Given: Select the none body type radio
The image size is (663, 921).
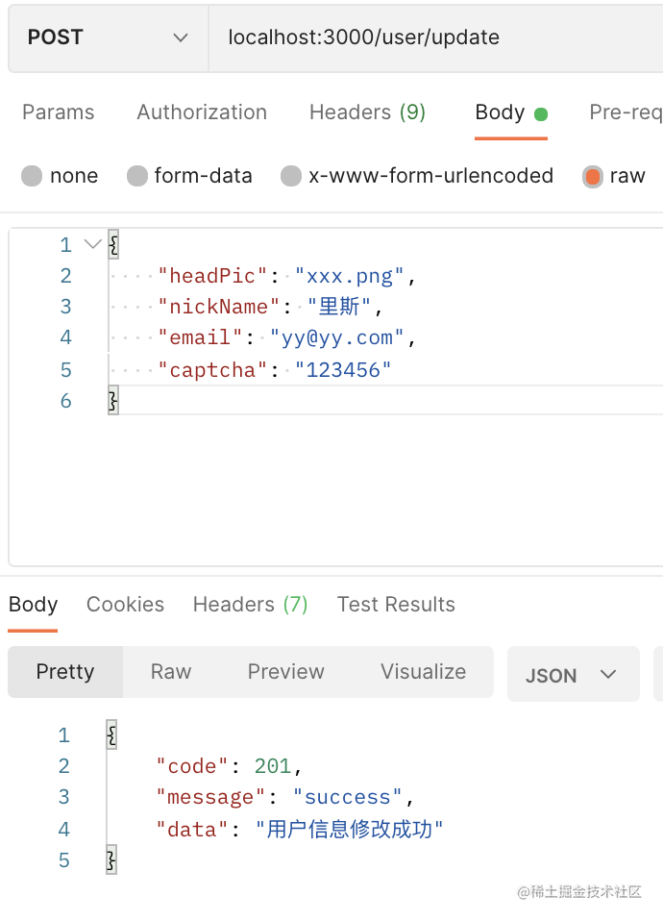Looking at the screenshot, I should coord(33,176).
